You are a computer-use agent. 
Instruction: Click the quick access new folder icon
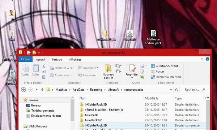tap(34, 52)
